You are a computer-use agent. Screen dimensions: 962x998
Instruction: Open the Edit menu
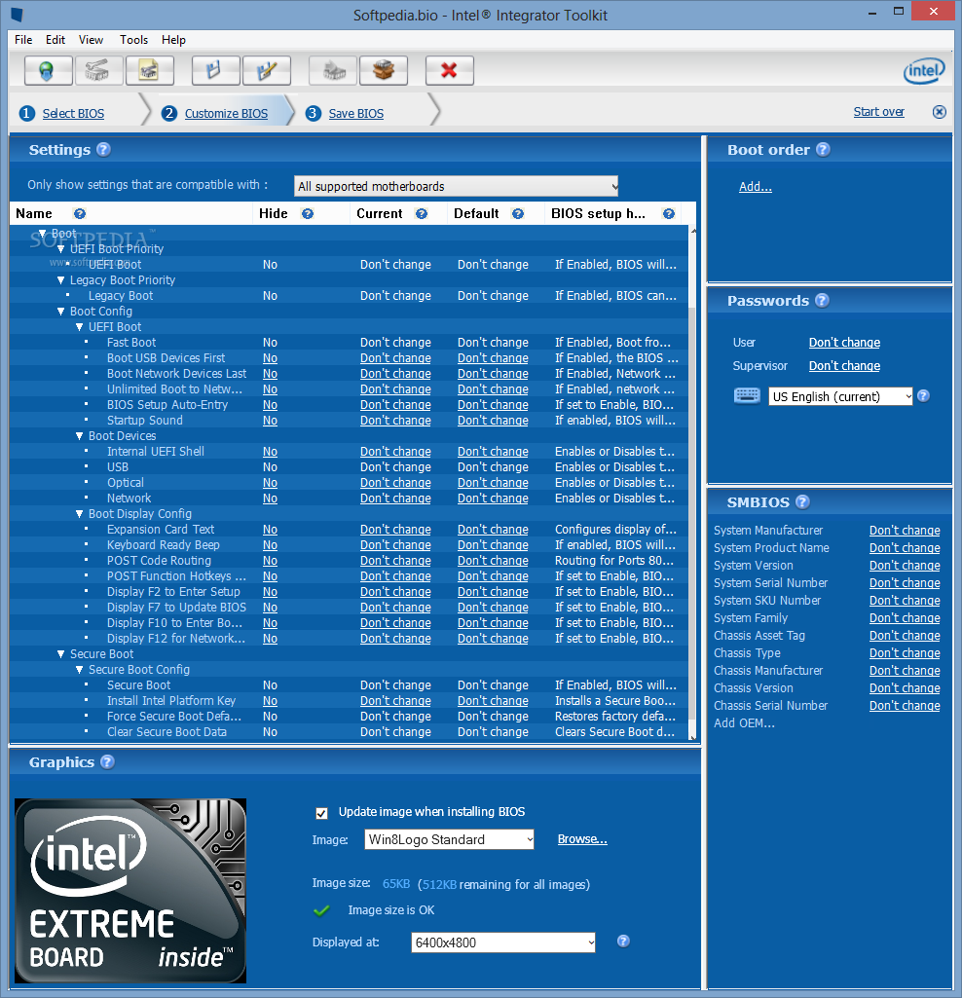[55, 40]
